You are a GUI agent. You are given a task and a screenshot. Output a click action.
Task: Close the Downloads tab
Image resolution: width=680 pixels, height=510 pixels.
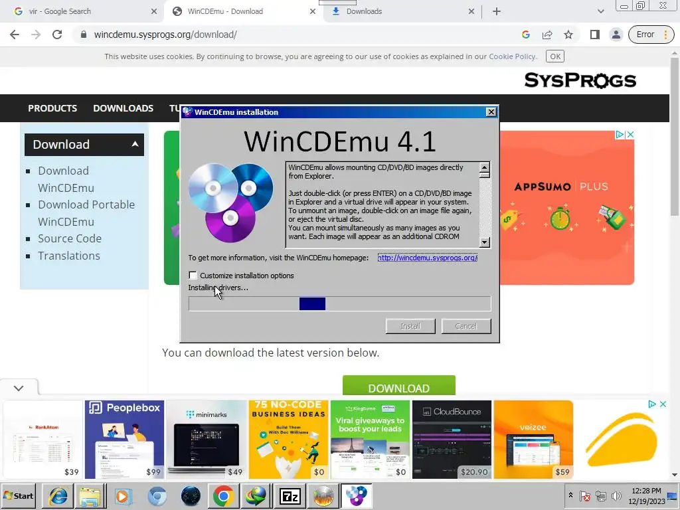[x=471, y=12]
